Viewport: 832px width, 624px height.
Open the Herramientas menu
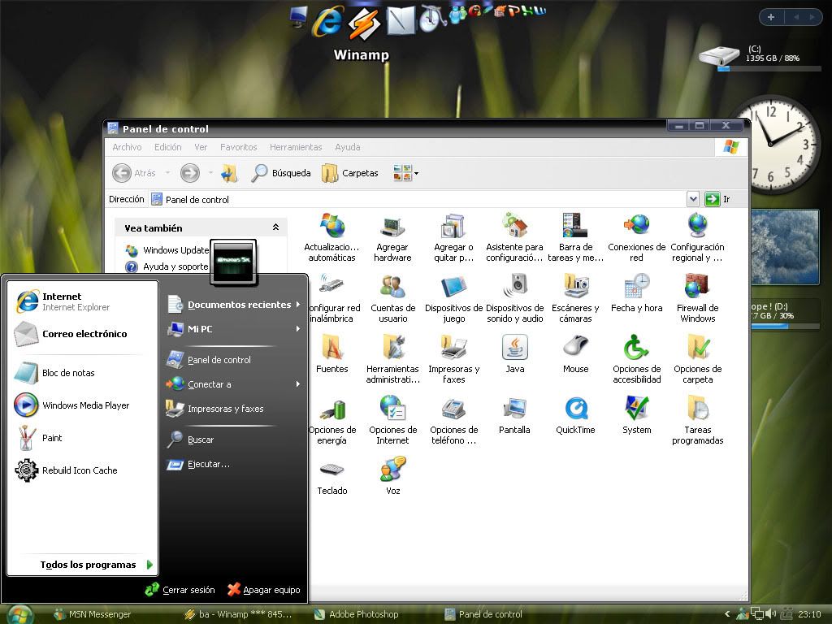296,147
